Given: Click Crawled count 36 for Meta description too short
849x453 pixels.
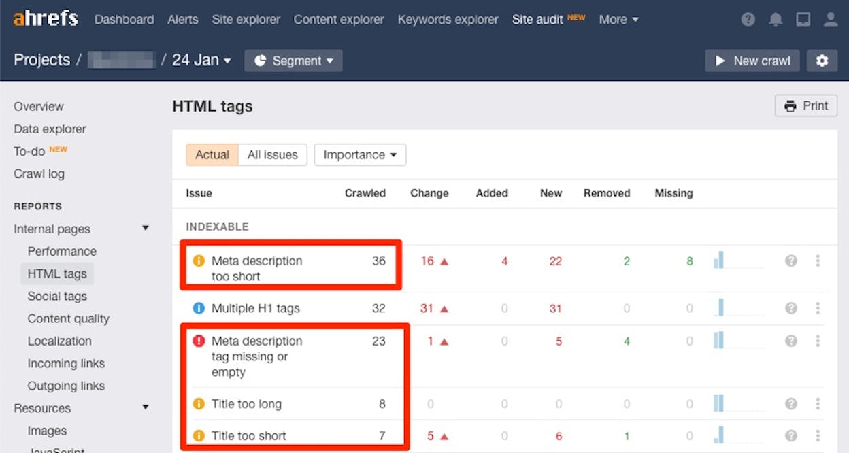Looking at the screenshot, I should coord(379,261).
